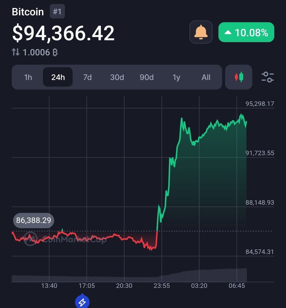Screen dimensions: 286x308
Task: Choose the 1y timeframe
Action: pos(176,77)
